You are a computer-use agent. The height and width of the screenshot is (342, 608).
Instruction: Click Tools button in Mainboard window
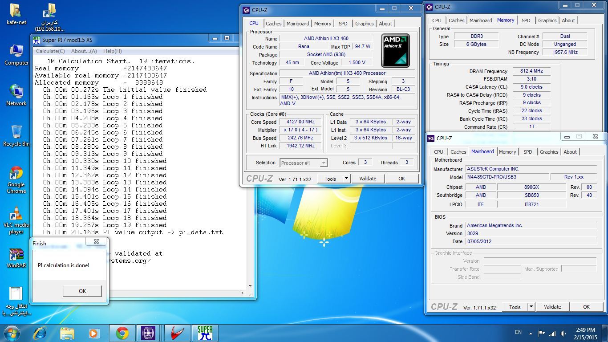515,307
